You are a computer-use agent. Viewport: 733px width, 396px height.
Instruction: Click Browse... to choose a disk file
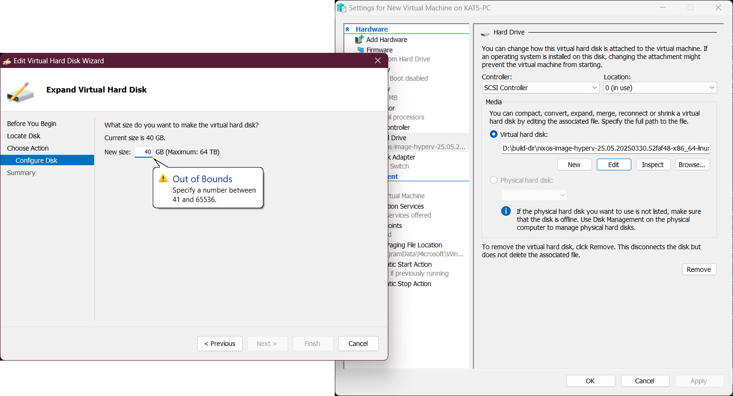(x=692, y=165)
